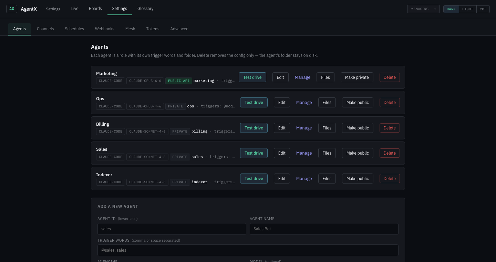Test drive the Marketing agent
Viewport: 496px width, 262px height.
pyautogui.click(x=252, y=77)
